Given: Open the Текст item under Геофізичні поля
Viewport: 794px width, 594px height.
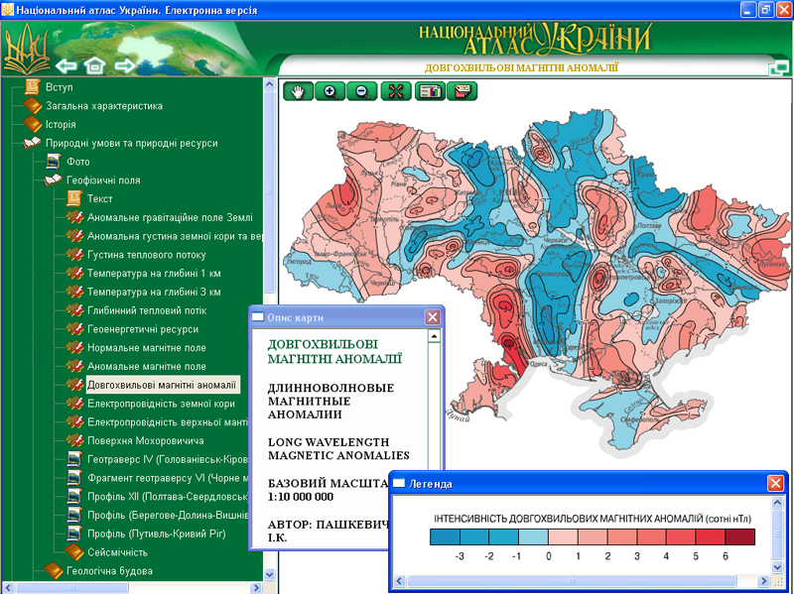Looking at the screenshot, I should pos(100,198).
